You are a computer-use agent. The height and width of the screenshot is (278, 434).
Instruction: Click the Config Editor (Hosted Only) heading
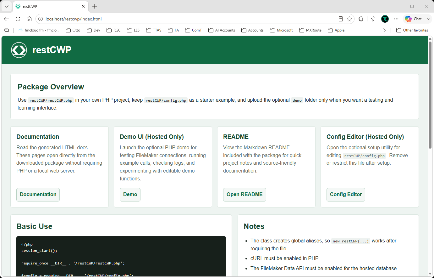coord(365,137)
